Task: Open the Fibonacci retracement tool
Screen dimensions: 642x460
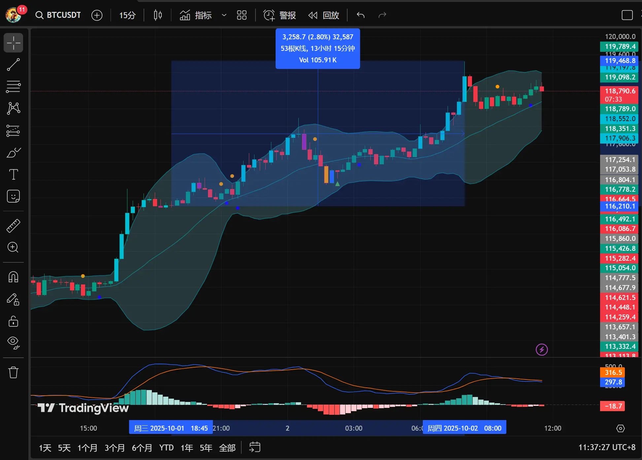Action: [x=14, y=86]
